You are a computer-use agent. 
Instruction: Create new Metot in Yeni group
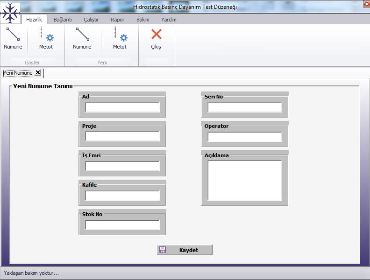tap(120, 38)
